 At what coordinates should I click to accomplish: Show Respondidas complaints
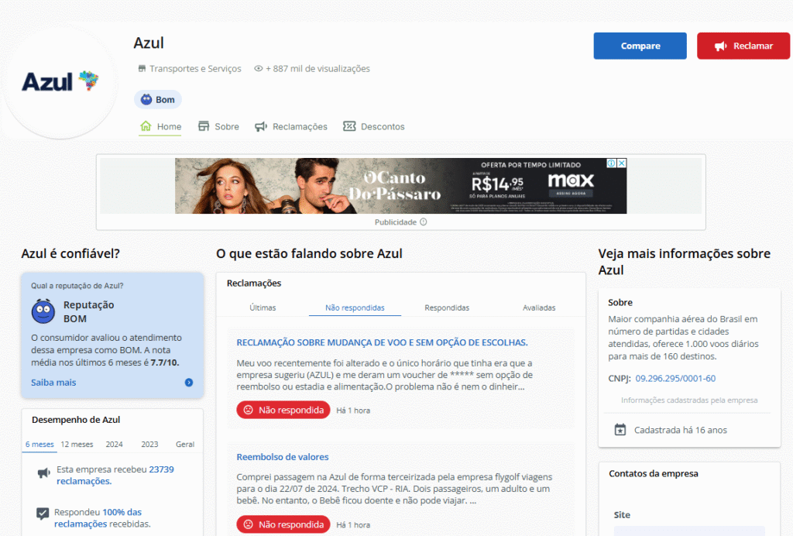[x=447, y=308]
